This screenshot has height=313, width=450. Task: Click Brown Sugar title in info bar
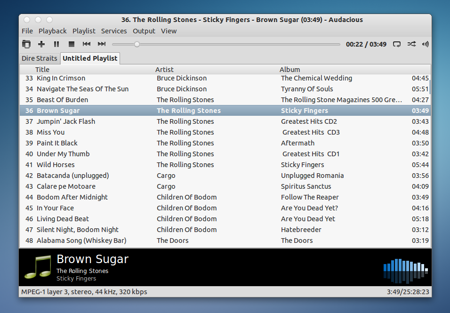click(92, 259)
